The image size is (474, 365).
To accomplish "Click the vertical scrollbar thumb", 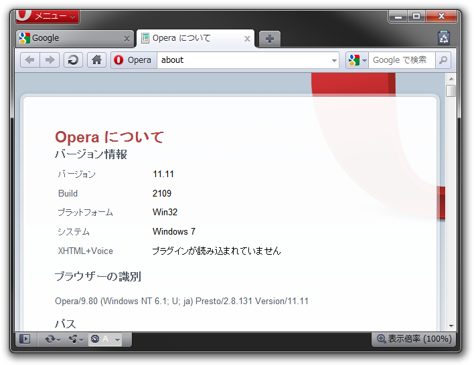I will (x=451, y=90).
